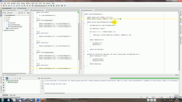Expand the External Libraries node

pos(3,30)
